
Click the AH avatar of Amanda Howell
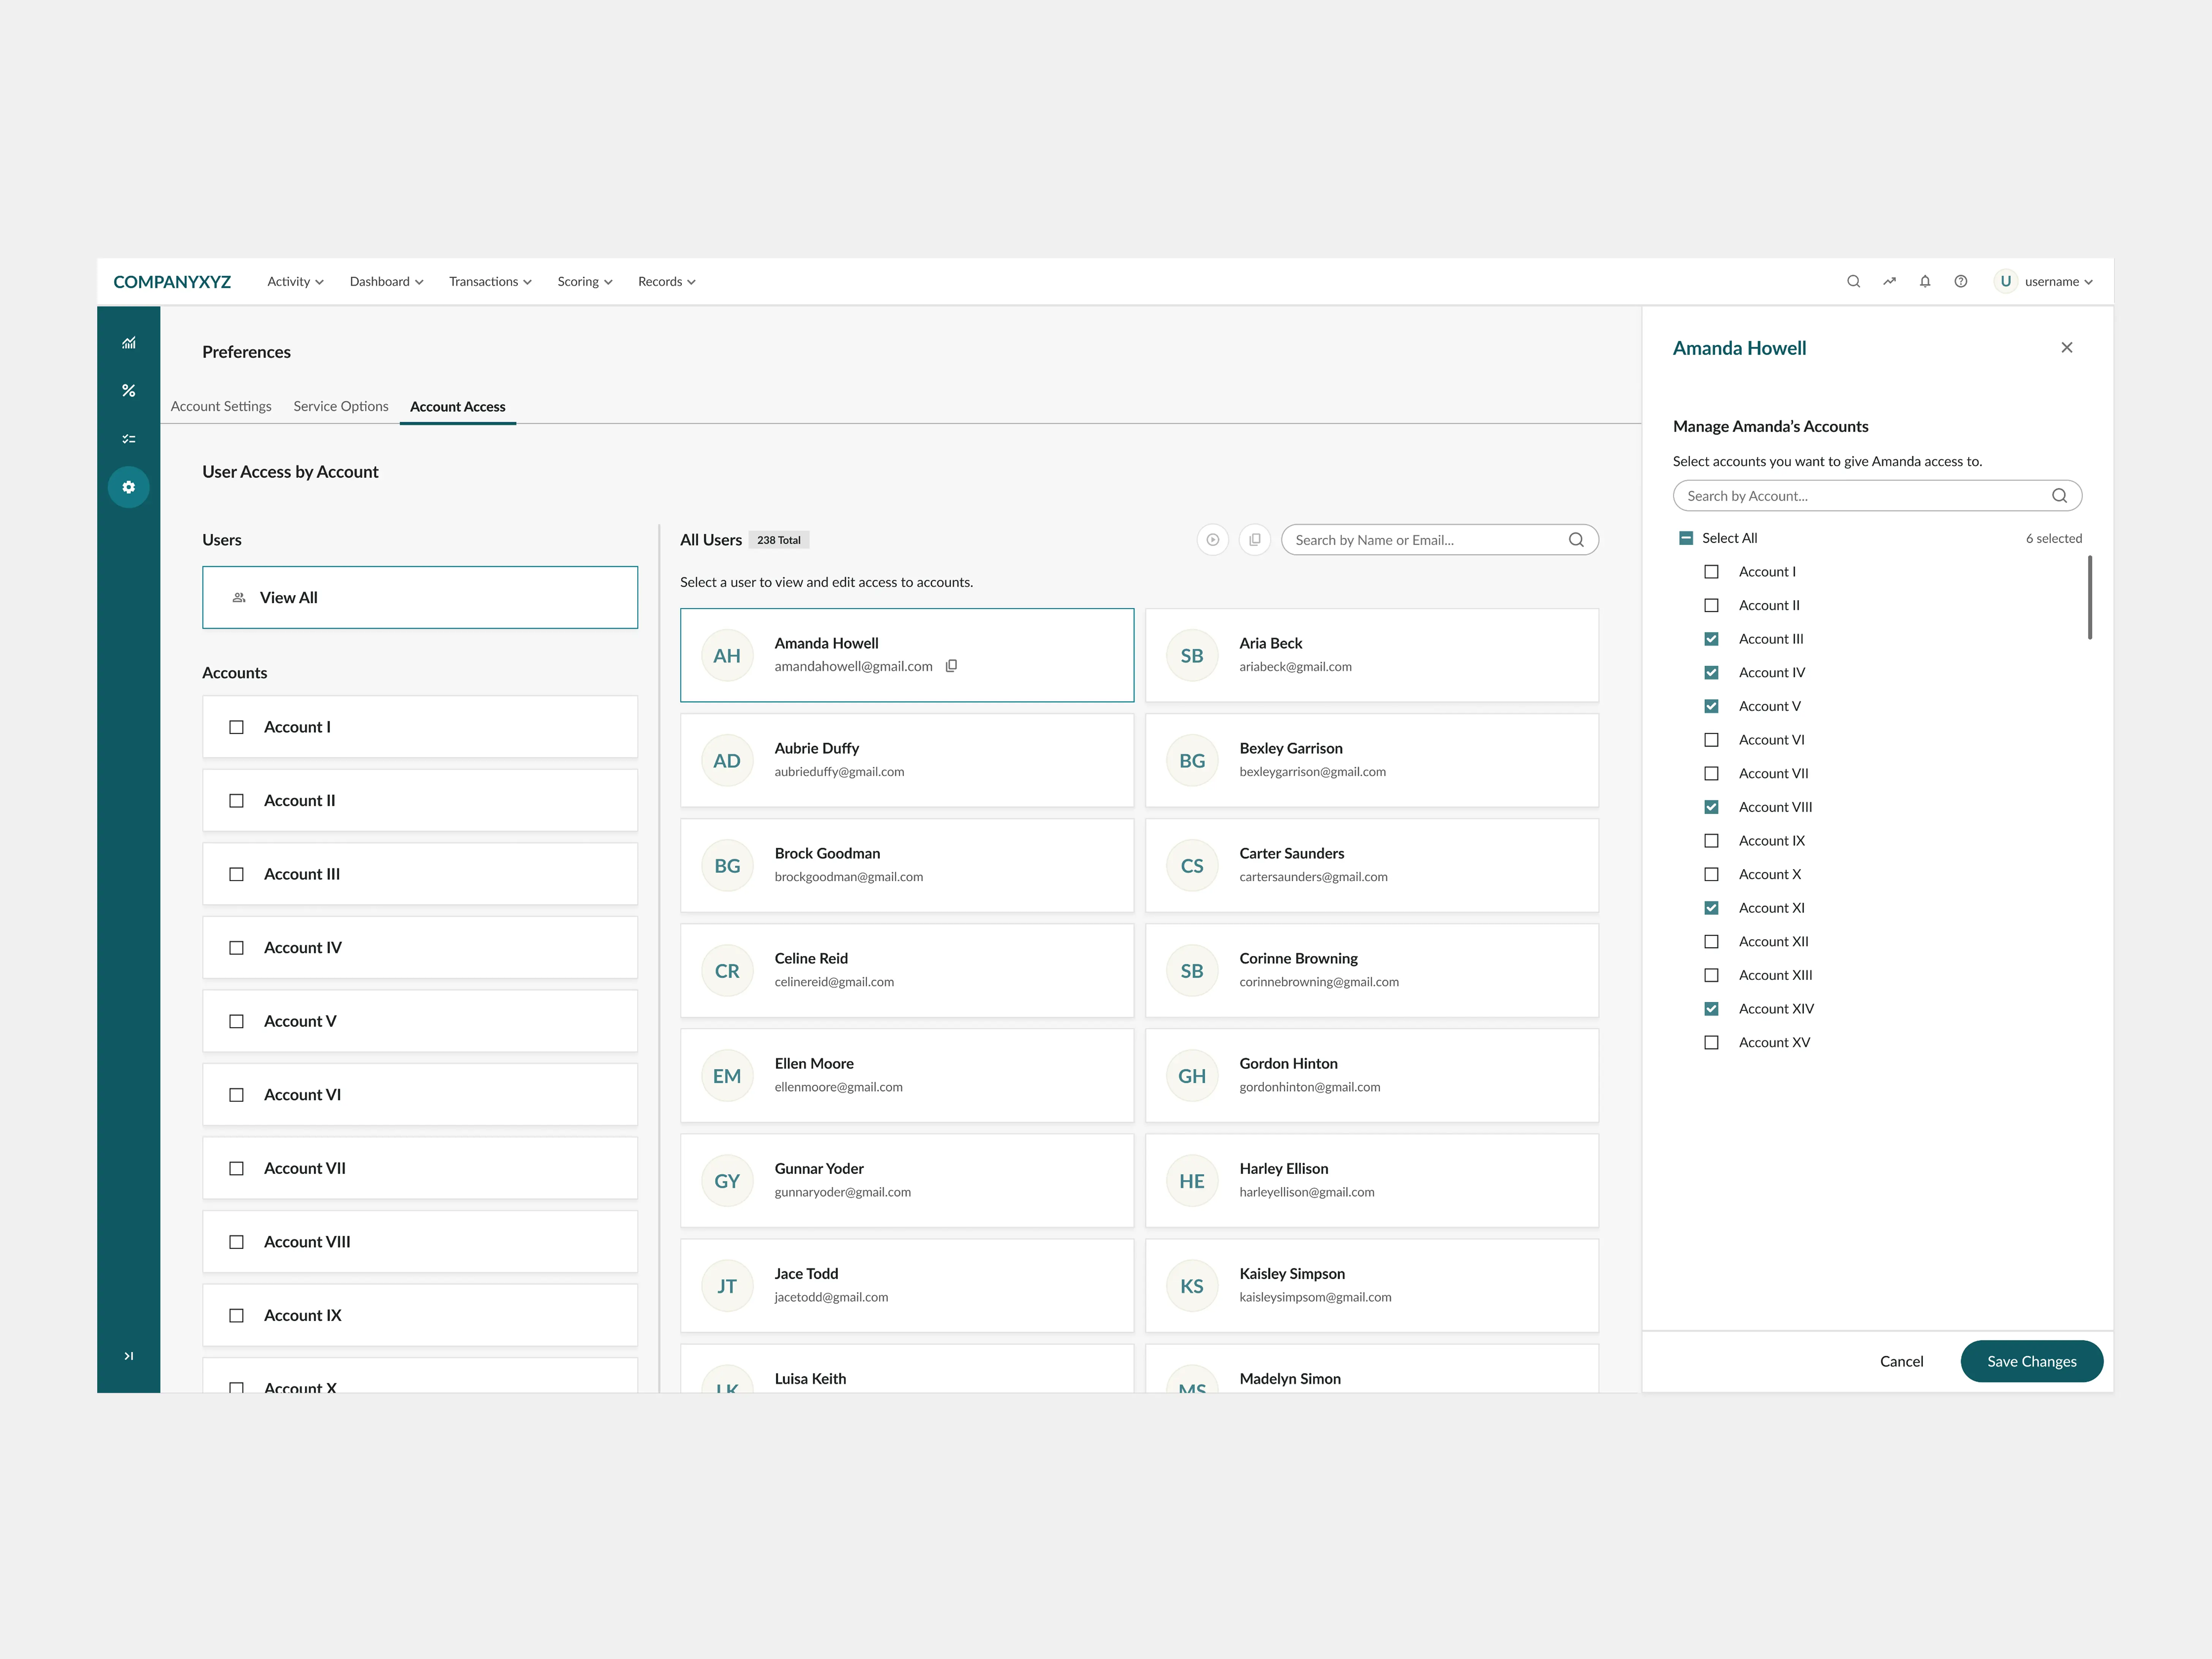coord(727,656)
